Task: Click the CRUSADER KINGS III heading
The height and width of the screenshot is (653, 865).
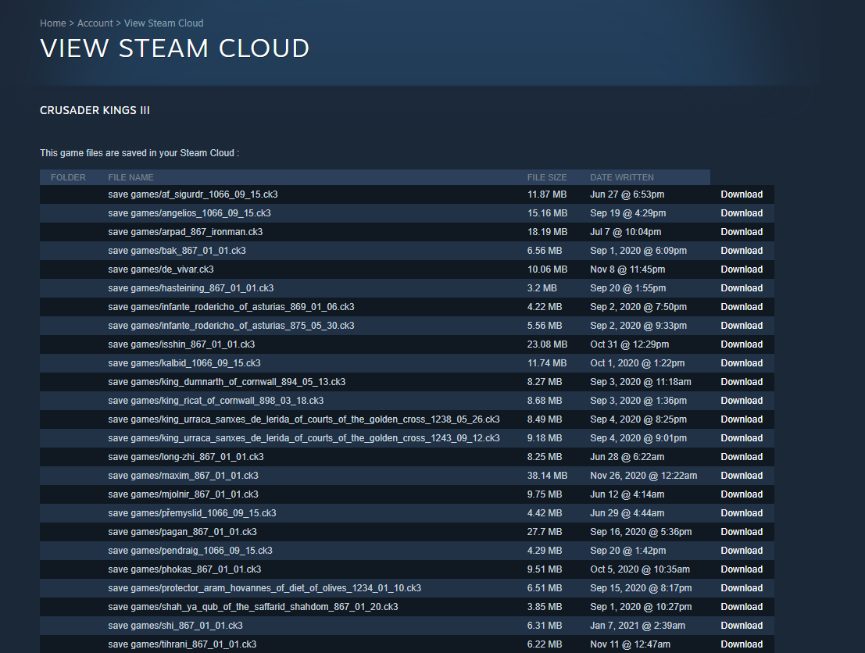Action: (x=95, y=110)
